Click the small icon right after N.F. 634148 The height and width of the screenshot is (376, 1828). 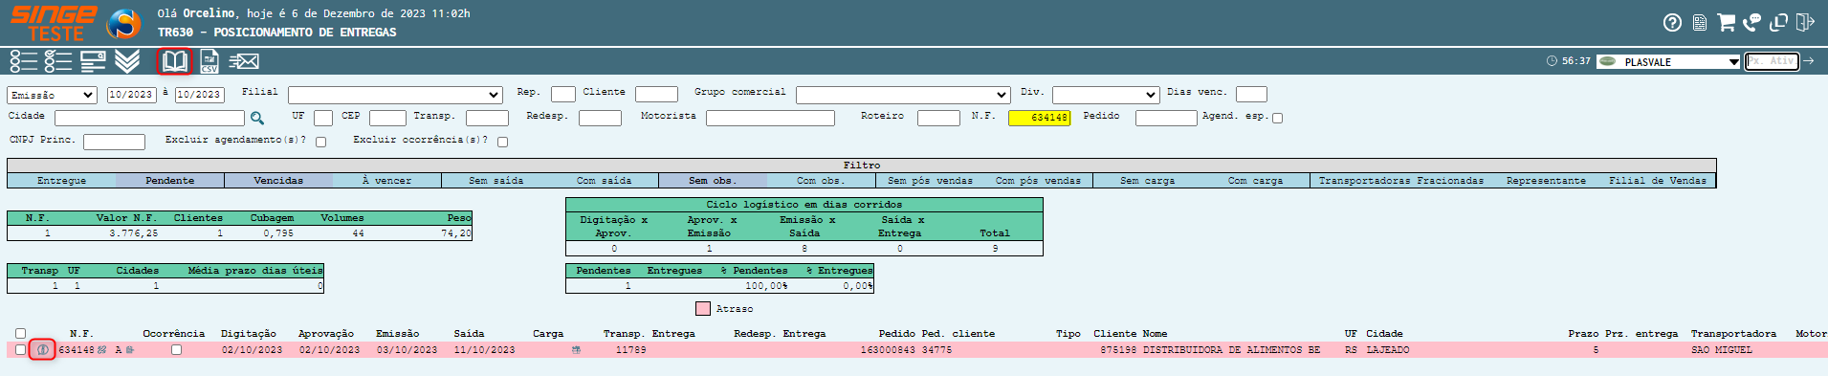pyautogui.click(x=101, y=350)
